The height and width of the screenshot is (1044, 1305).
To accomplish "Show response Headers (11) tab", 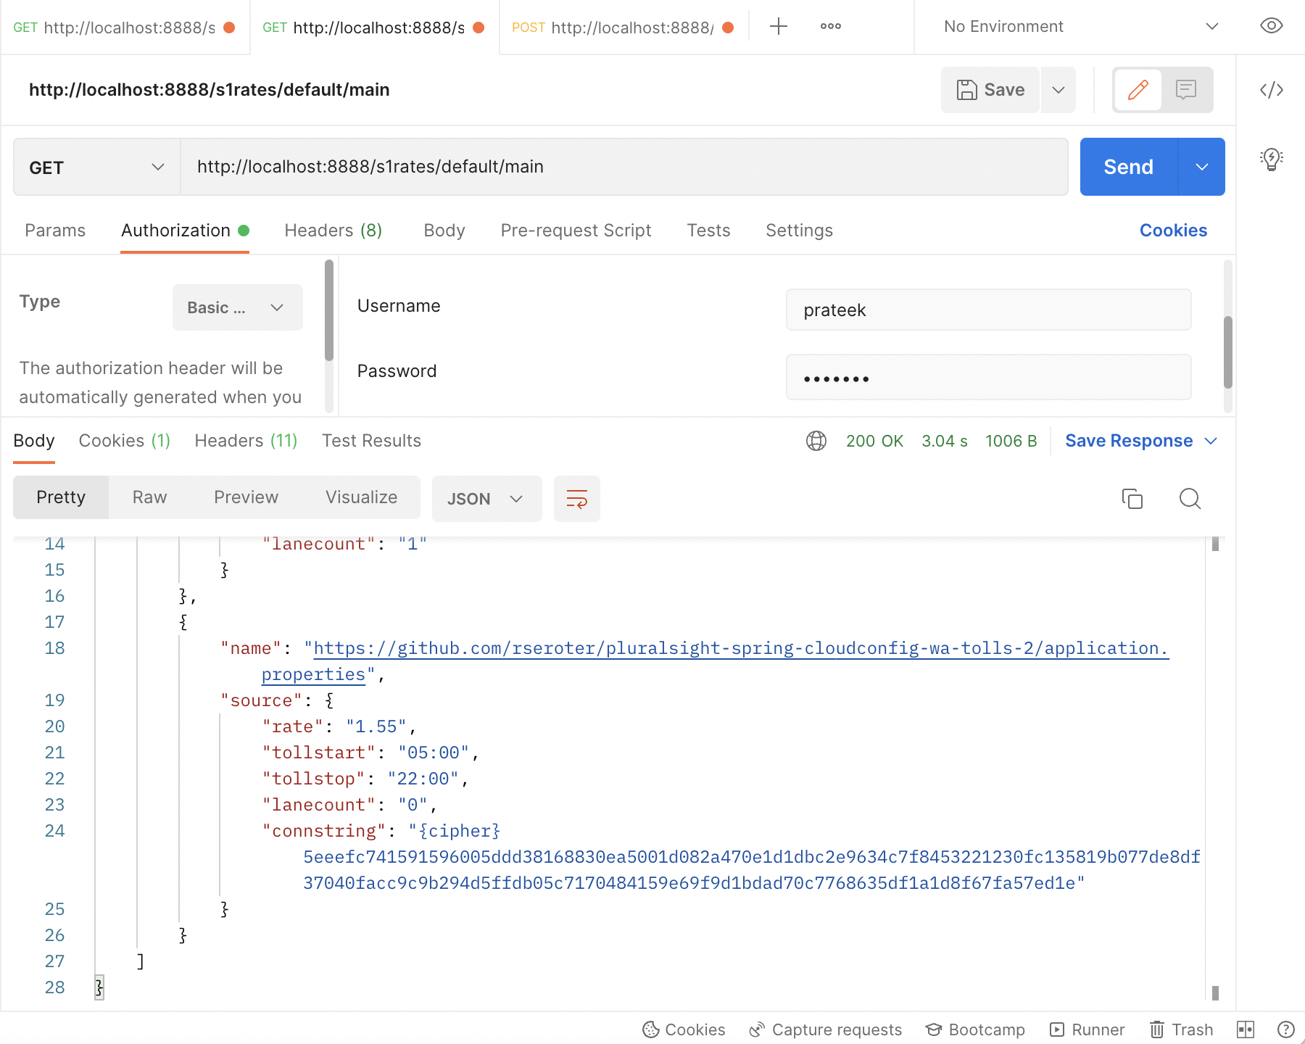I will tap(246, 441).
